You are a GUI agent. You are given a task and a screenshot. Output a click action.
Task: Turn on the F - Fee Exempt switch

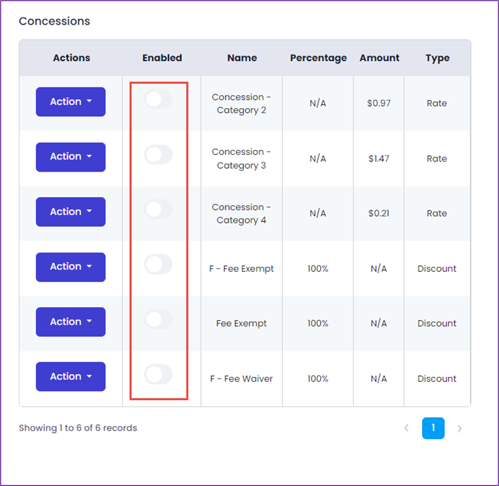158,264
